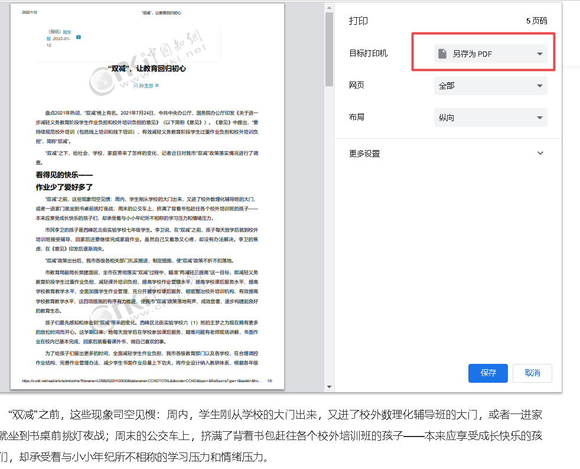Image resolution: width=580 pixels, height=469 pixels.
Task: Click the 取消 cancel button
Action: [x=532, y=373]
